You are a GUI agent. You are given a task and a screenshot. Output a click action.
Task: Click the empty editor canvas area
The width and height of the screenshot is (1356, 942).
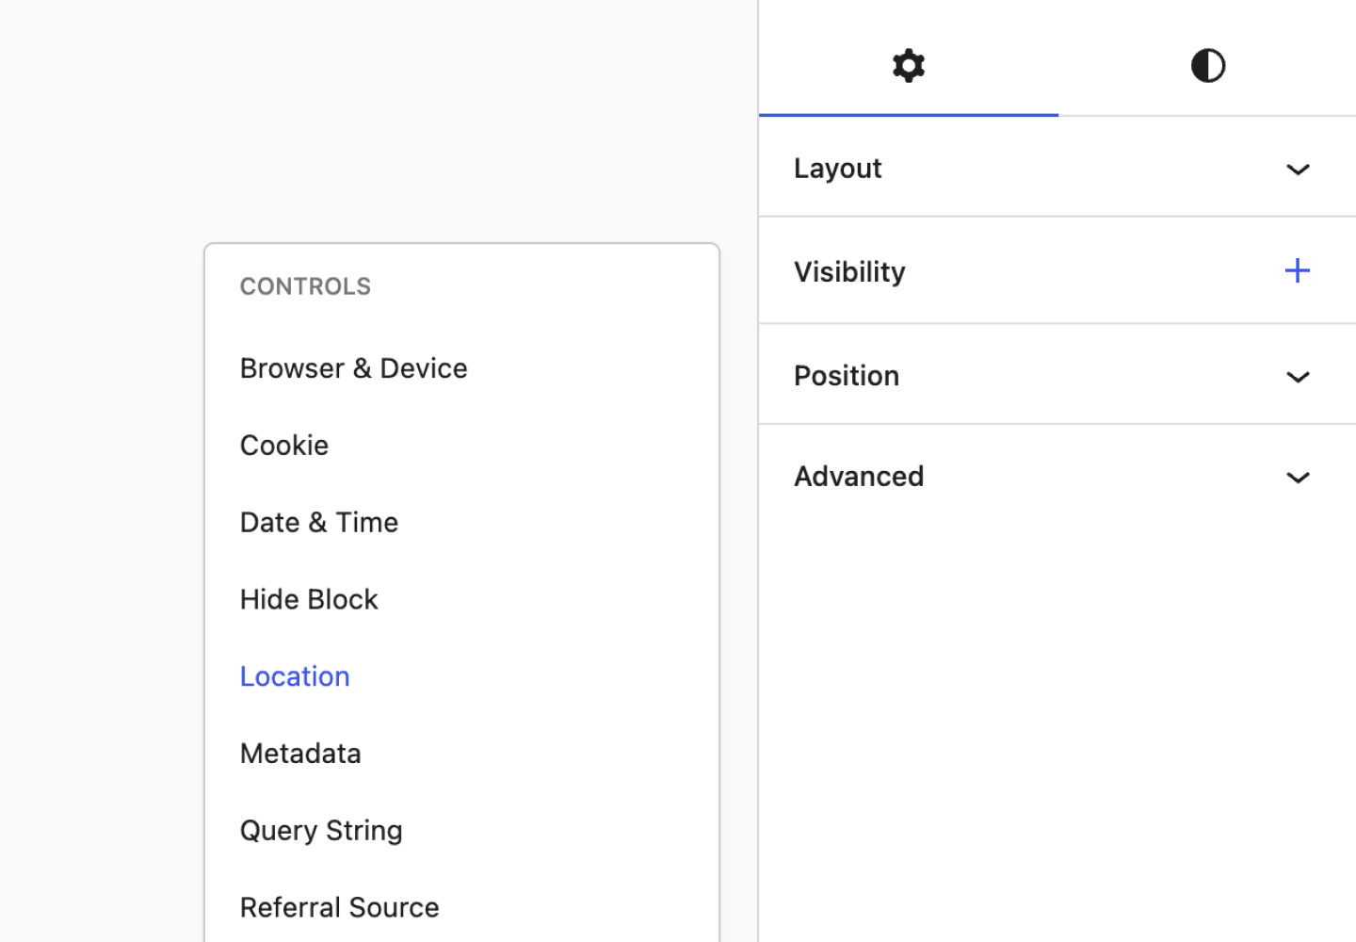[x=377, y=113]
